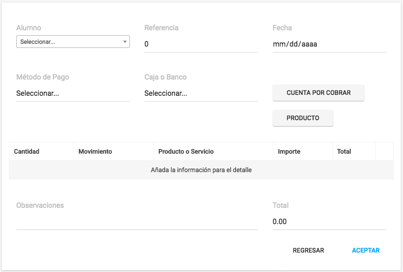Select the Movimiento column header
The image size is (403, 272).
pos(95,151)
